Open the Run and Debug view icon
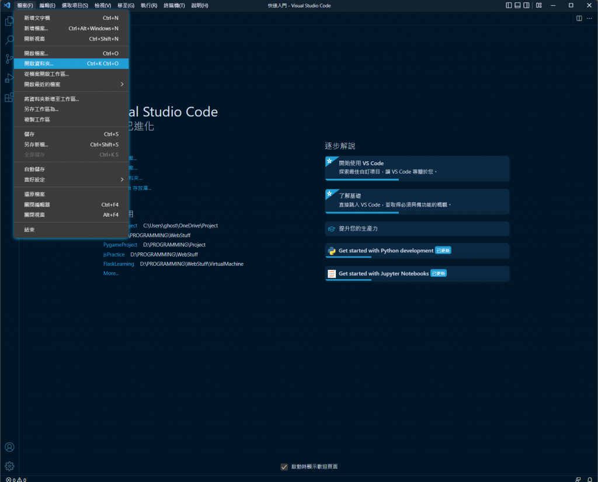The width and height of the screenshot is (598, 482). pyautogui.click(x=9, y=78)
